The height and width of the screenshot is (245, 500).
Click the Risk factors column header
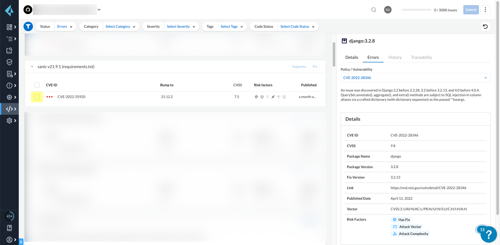click(263, 85)
